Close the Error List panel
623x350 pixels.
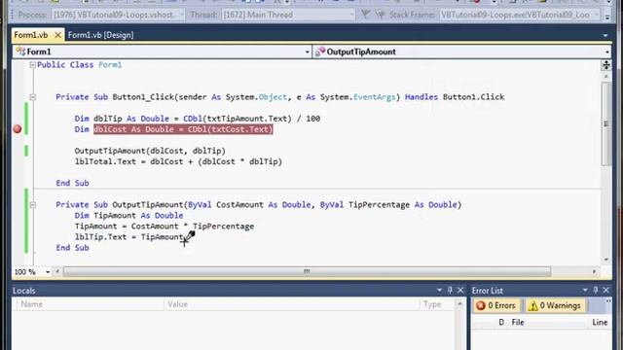coord(605,290)
